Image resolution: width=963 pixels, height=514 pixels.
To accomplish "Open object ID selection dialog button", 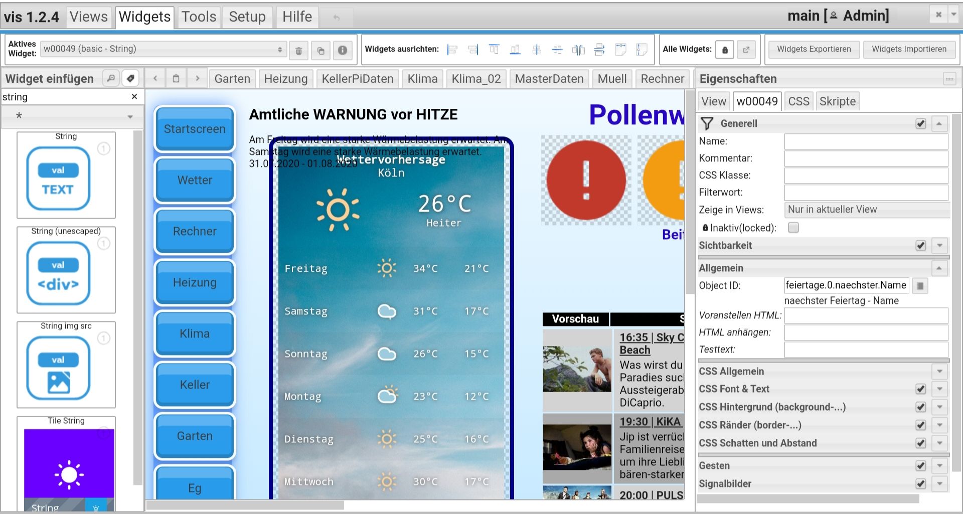I will click(920, 286).
